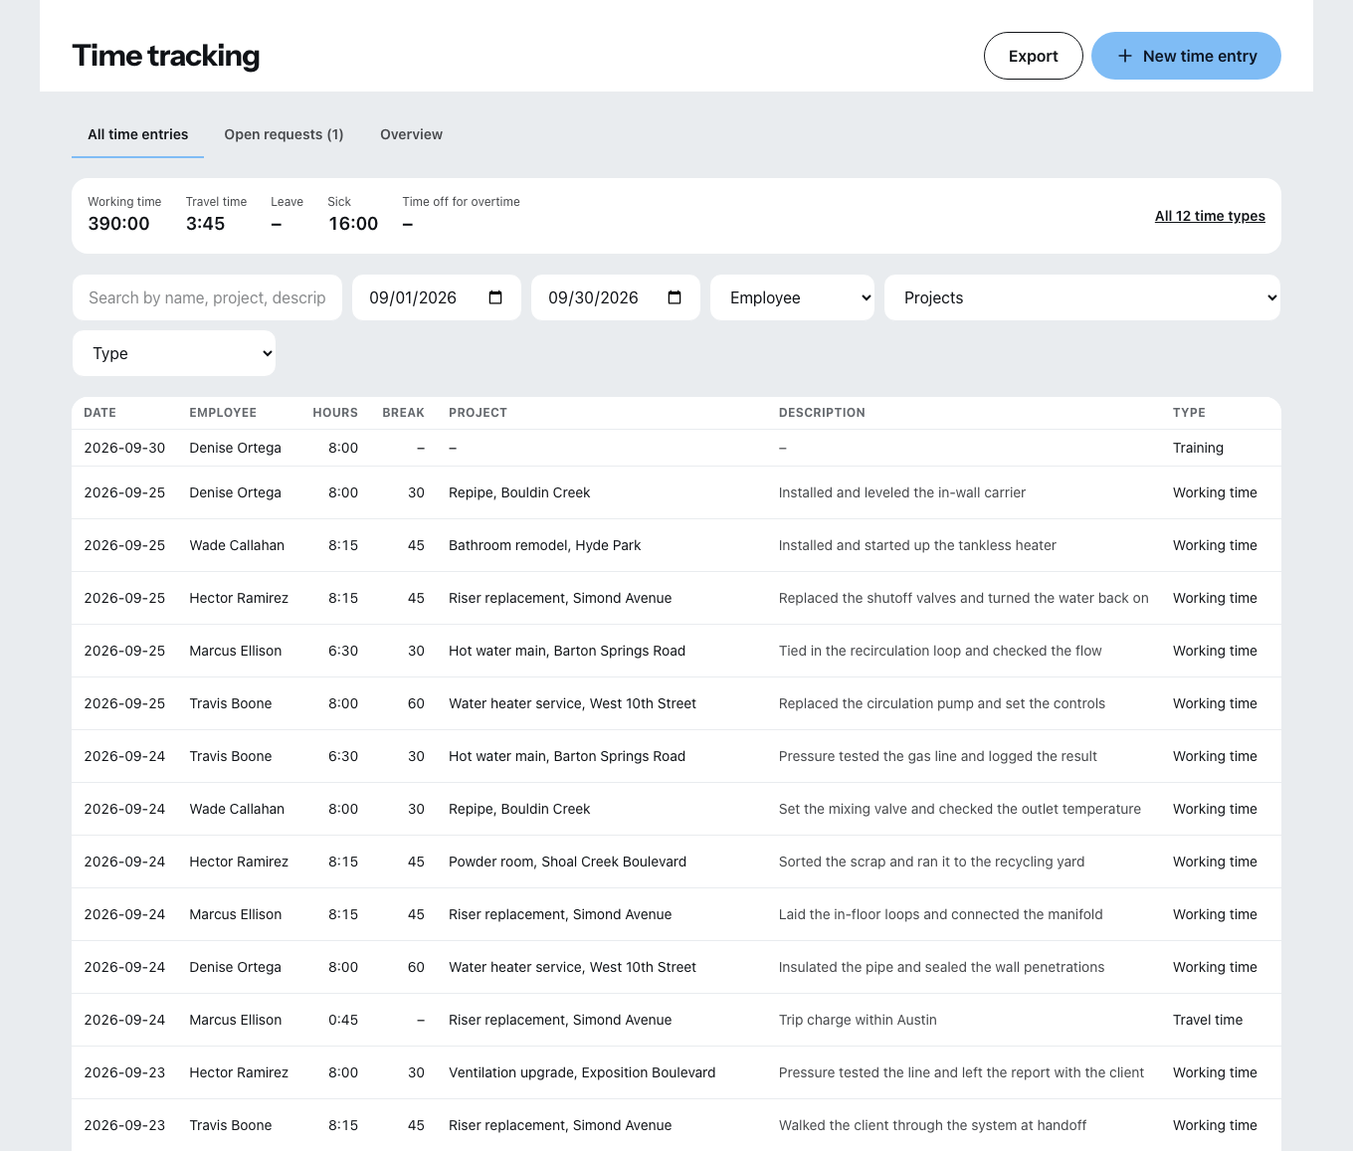This screenshot has height=1151, width=1353.
Task: Click Sick total 16:00
Action: coord(353,224)
